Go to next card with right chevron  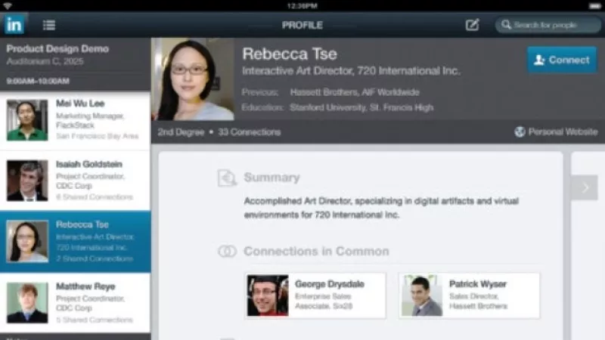pos(584,187)
